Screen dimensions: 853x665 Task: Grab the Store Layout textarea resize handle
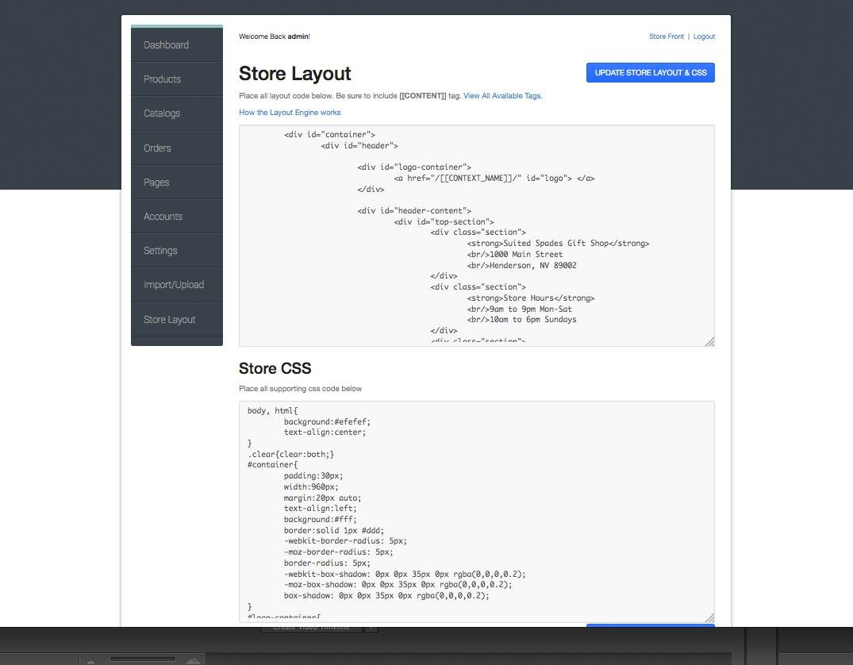(x=709, y=341)
